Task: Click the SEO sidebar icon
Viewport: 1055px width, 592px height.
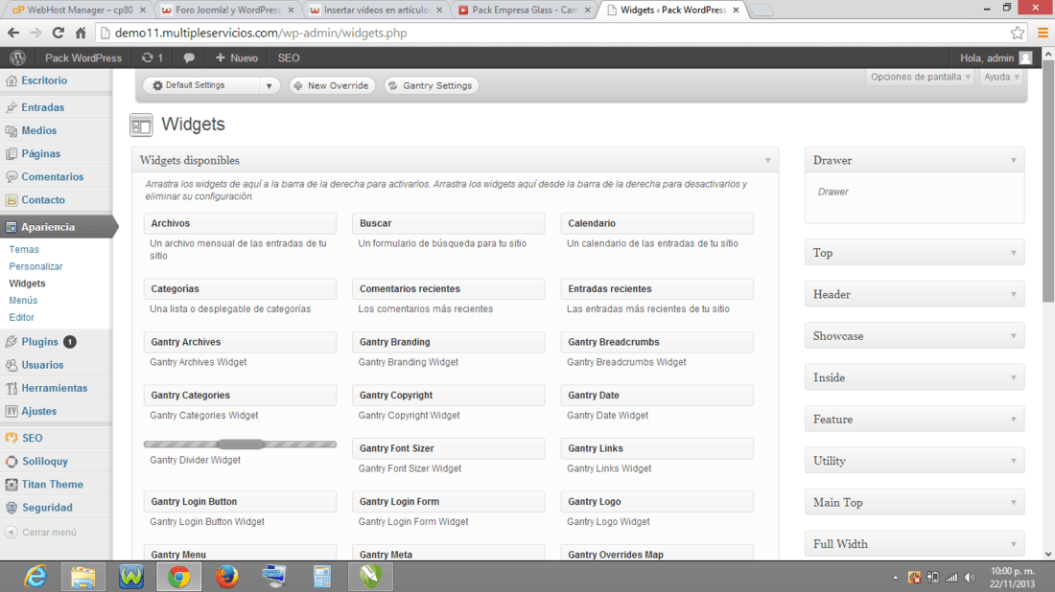Action: click(x=12, y=438)
